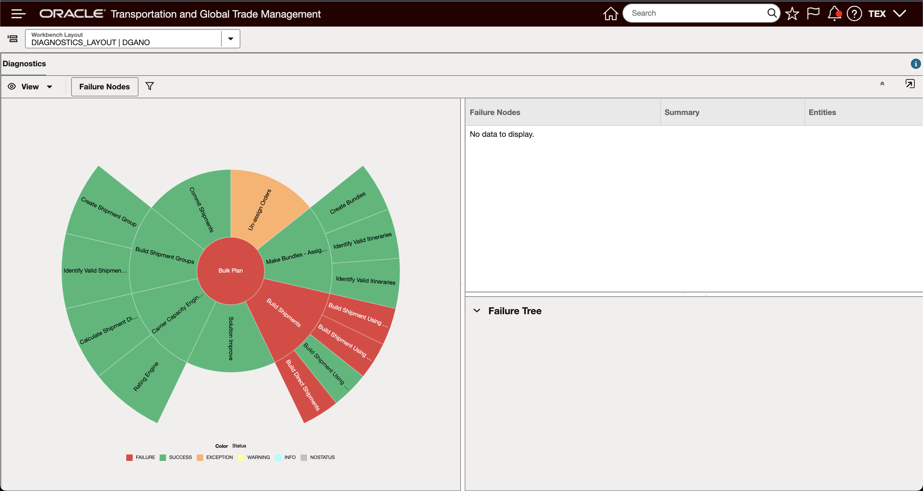Detach the diagnostics panel with the pop-out icon
923x491 pixels.
point(910,84)
